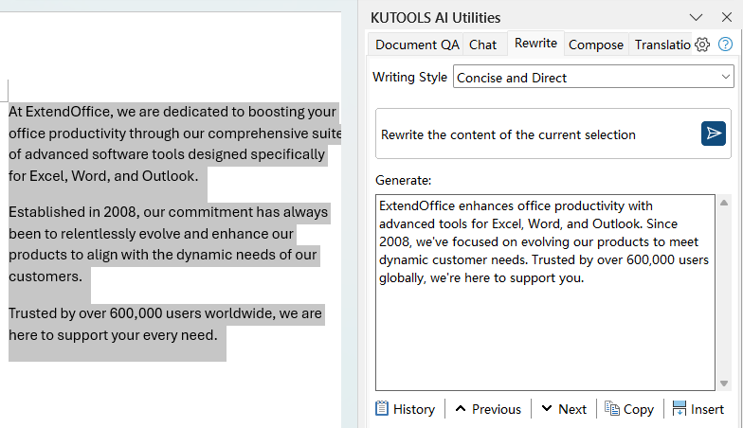Open the Translation tab

[661, 45]
